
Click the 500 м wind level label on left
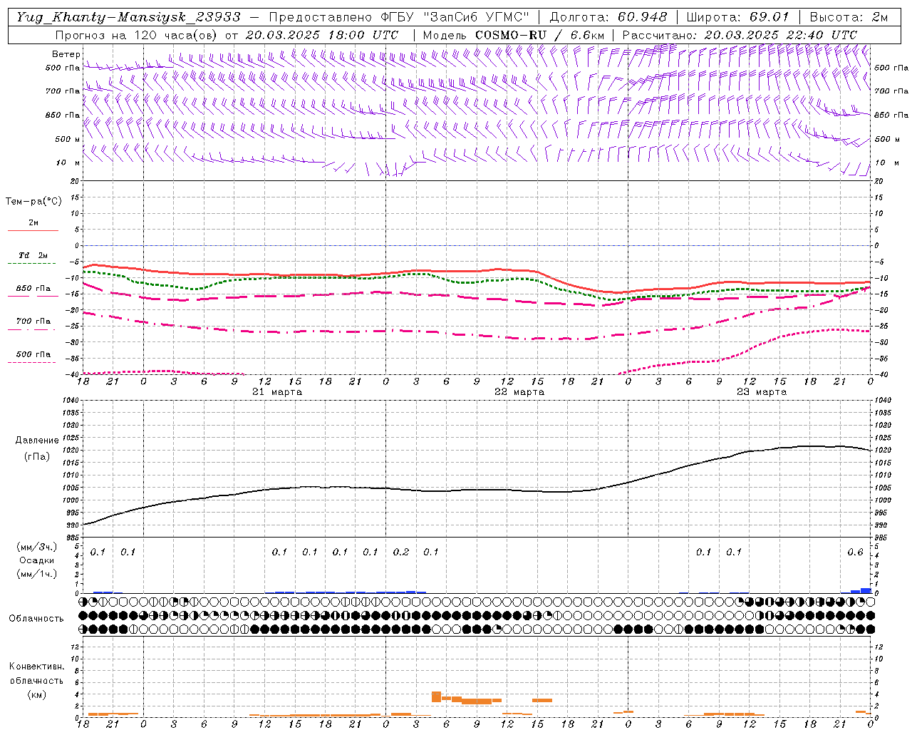coord(68,139)
